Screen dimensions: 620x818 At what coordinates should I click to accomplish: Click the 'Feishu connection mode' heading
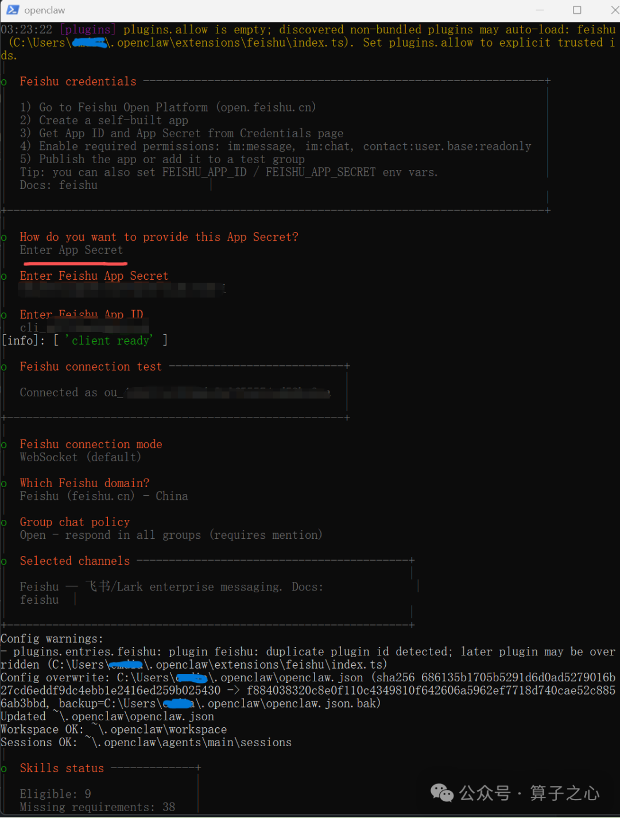coord(91,445)
